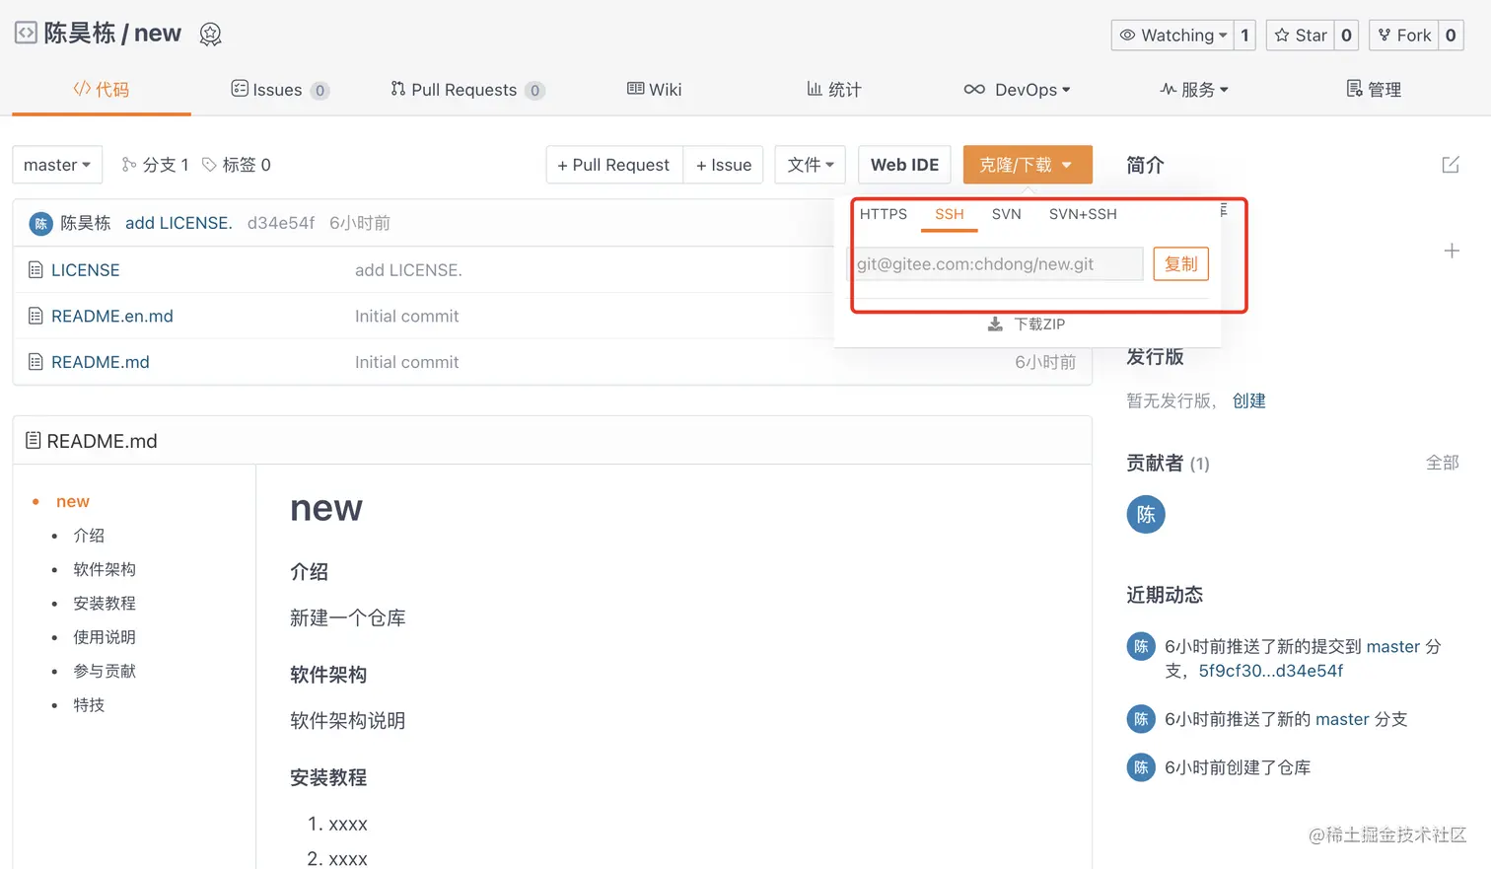
Task: Click the 下载ZIP download link
Action: point(1027,325)
